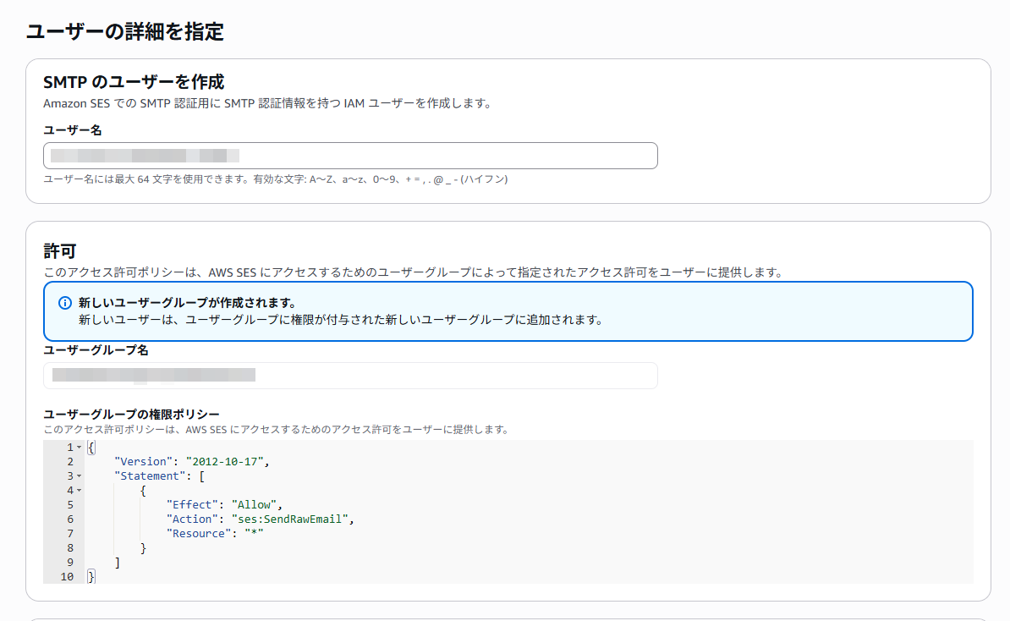Collapse the fold arrow on line 4
Screen dimensions: 1010x621
point(80,491)
